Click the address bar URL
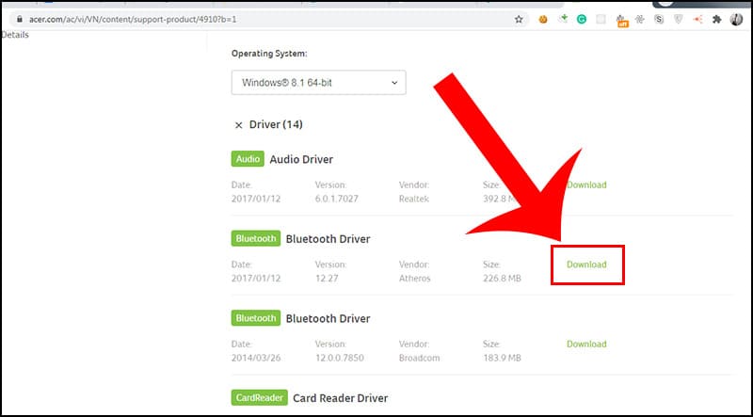Viewport: 753px width, 417px height. point(133,19)
